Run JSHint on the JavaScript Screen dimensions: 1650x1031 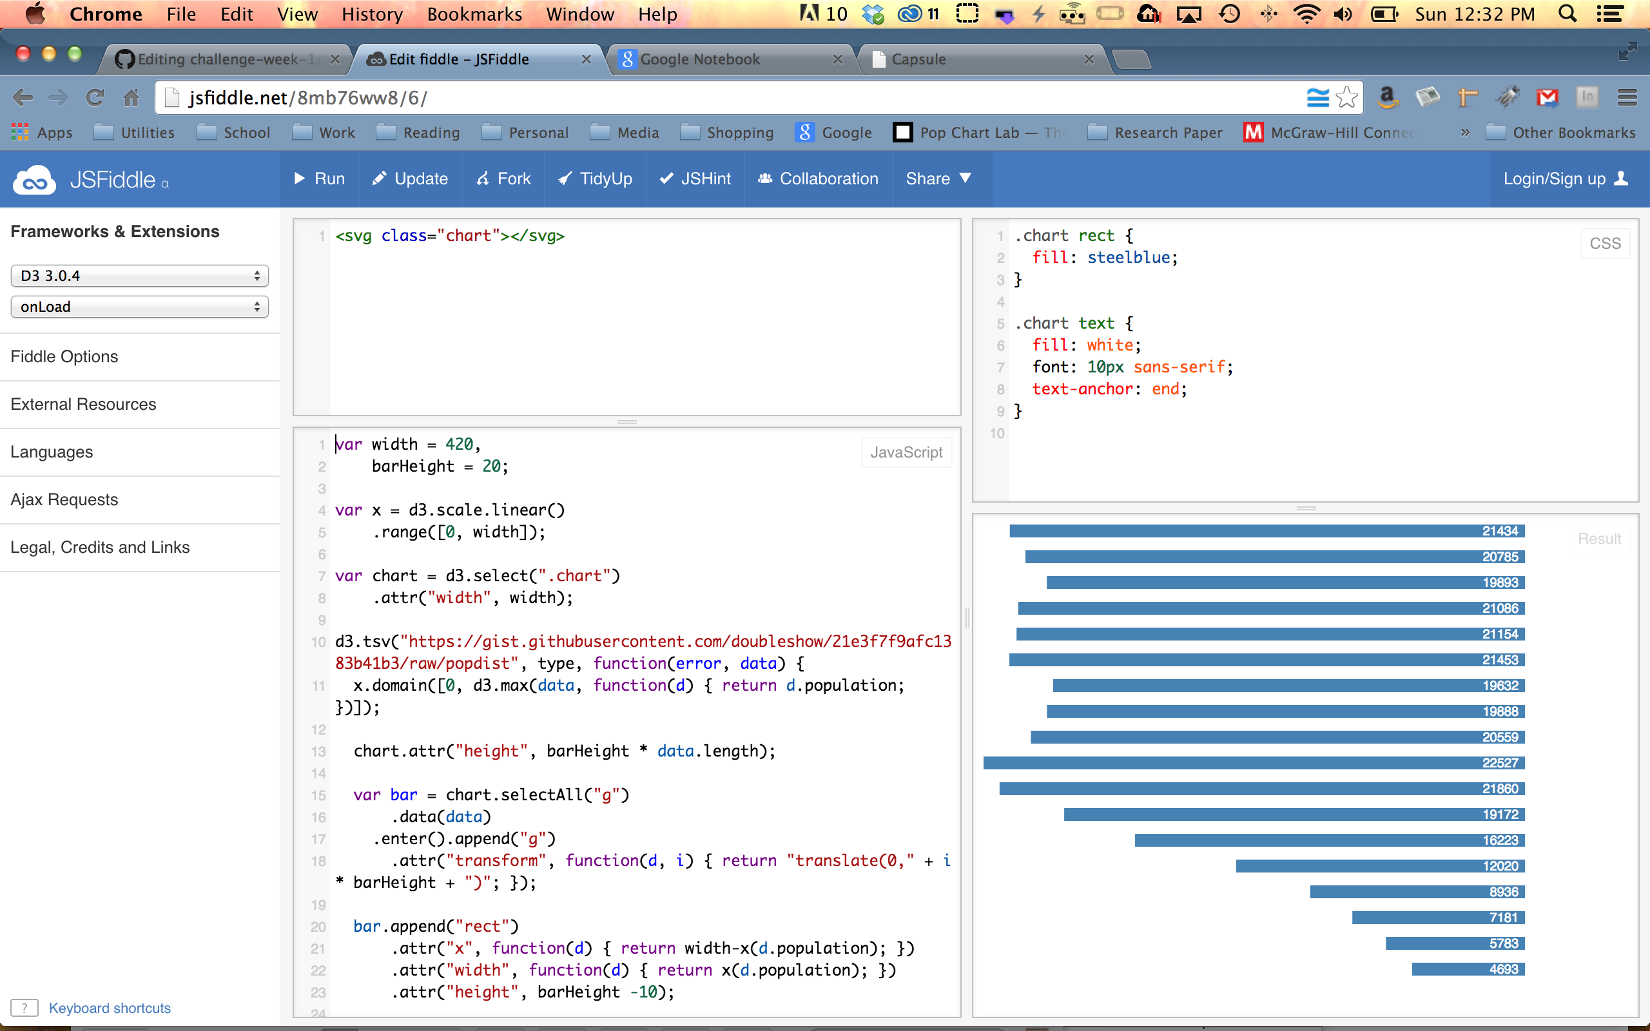click(695, 178)
